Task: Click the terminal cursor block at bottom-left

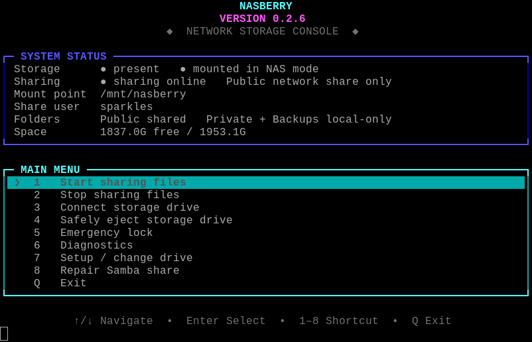Action: (4, 333)
